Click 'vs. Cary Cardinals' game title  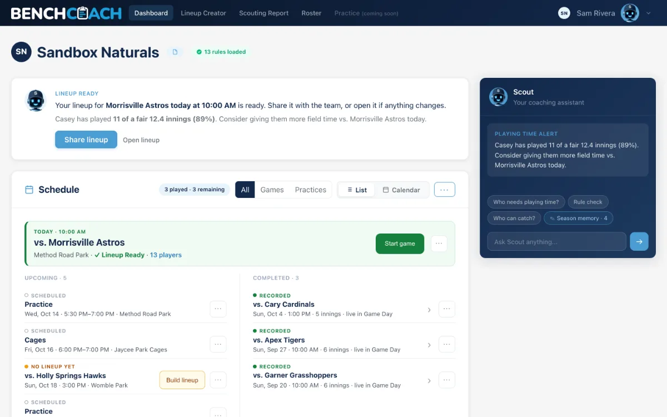283,304
